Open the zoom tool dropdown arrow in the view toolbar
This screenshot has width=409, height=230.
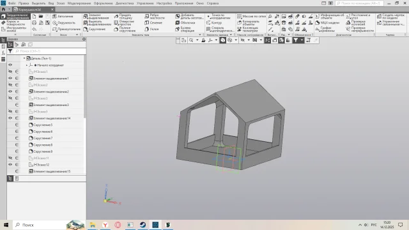pos(197,40)
